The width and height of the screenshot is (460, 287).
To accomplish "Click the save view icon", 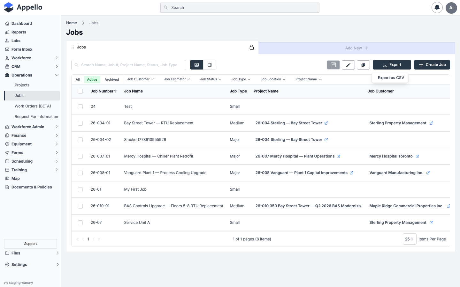I will point(333,65).
